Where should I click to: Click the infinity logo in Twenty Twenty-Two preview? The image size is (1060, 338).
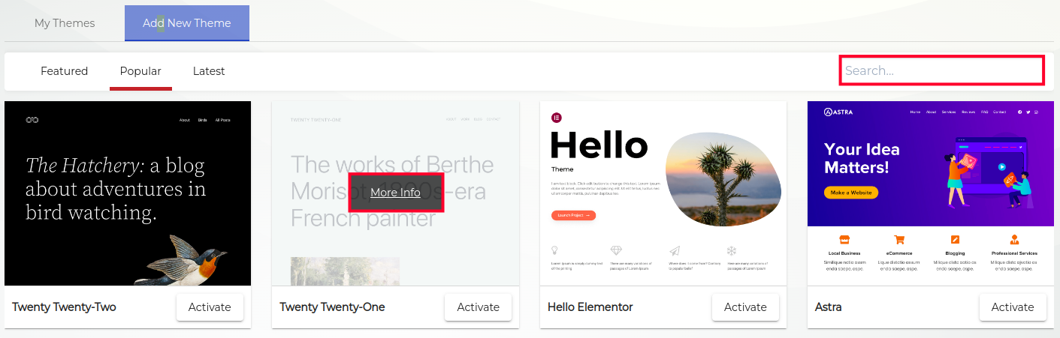(32, 120)
